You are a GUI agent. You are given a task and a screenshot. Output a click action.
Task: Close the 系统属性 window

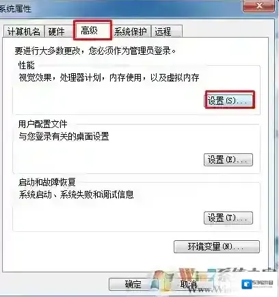(258, 5)
